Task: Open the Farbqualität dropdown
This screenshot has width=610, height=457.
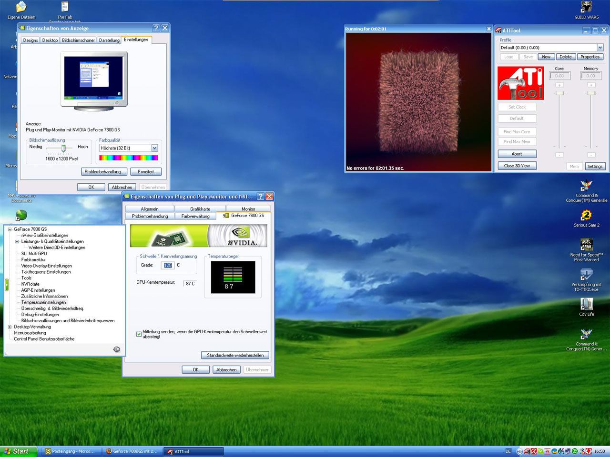Action: (154, 148)
